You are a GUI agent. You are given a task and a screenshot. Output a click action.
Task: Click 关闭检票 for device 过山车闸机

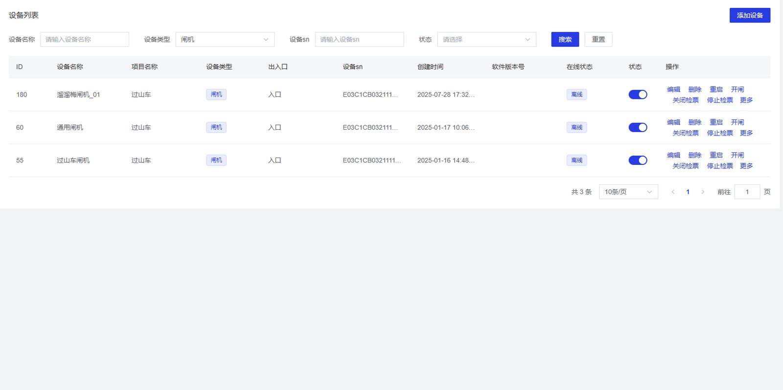click(686, 166)
